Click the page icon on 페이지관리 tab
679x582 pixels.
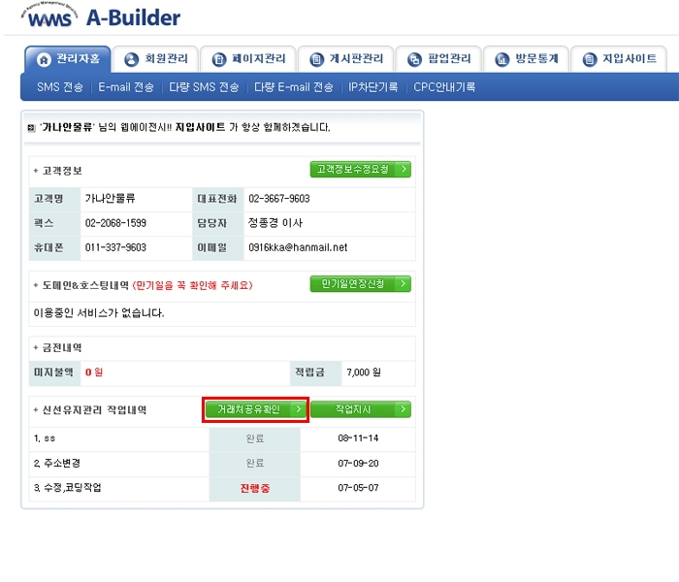pyautogui.click(x=218, y=60)
